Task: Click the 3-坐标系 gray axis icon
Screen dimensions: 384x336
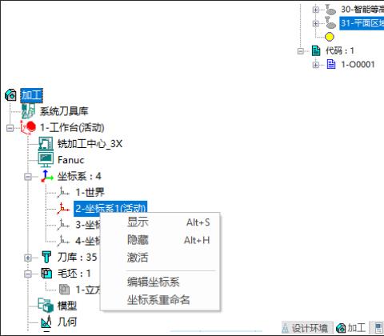Action: (63, 225)
